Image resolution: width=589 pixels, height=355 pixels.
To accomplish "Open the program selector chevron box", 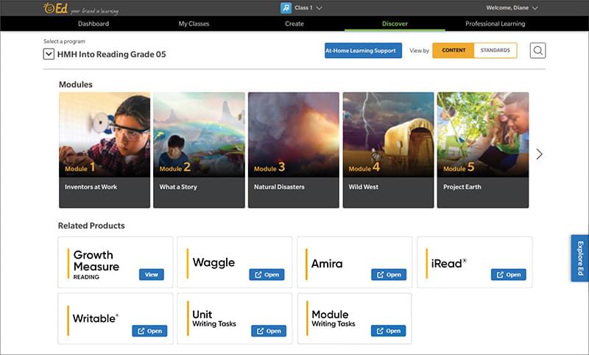I will click(49, 54).
